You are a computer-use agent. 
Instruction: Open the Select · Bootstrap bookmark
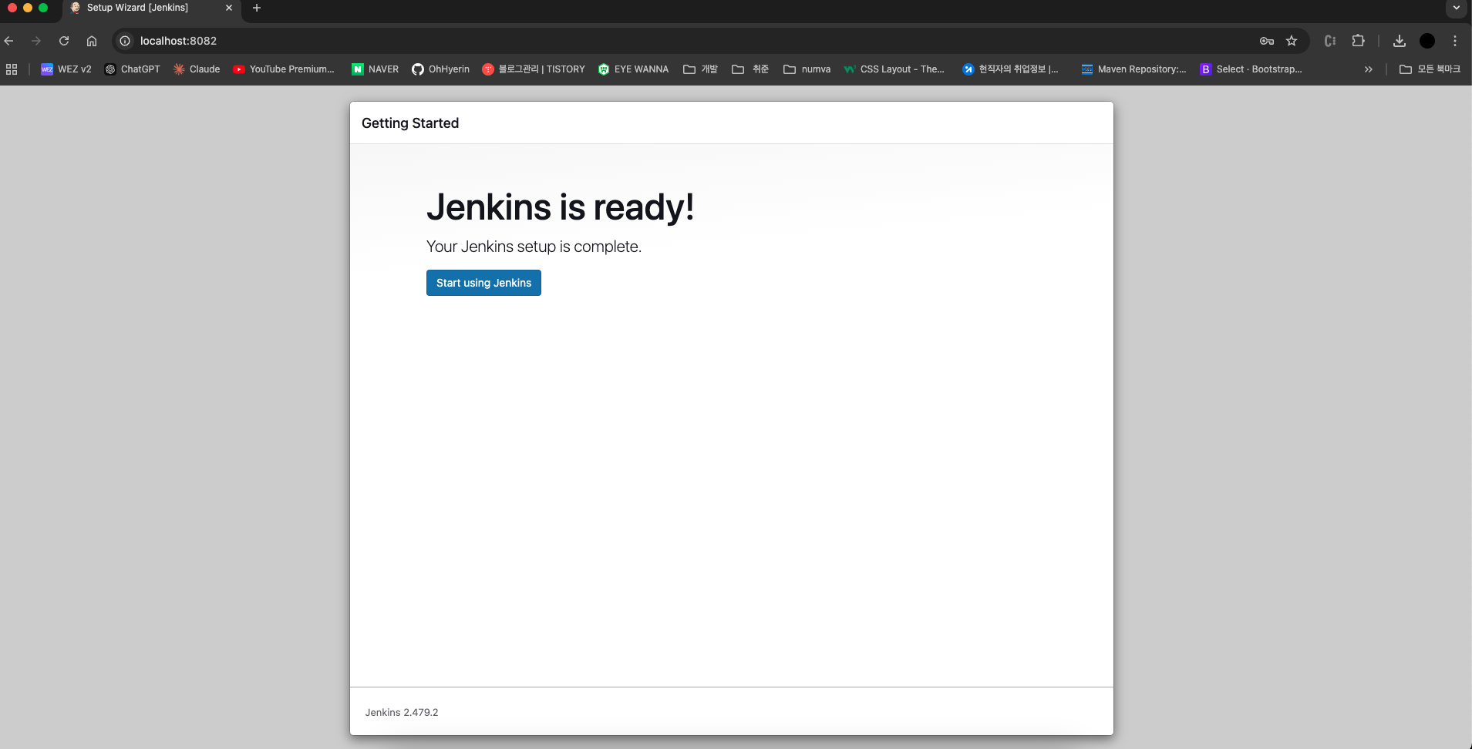[1251, 69]
